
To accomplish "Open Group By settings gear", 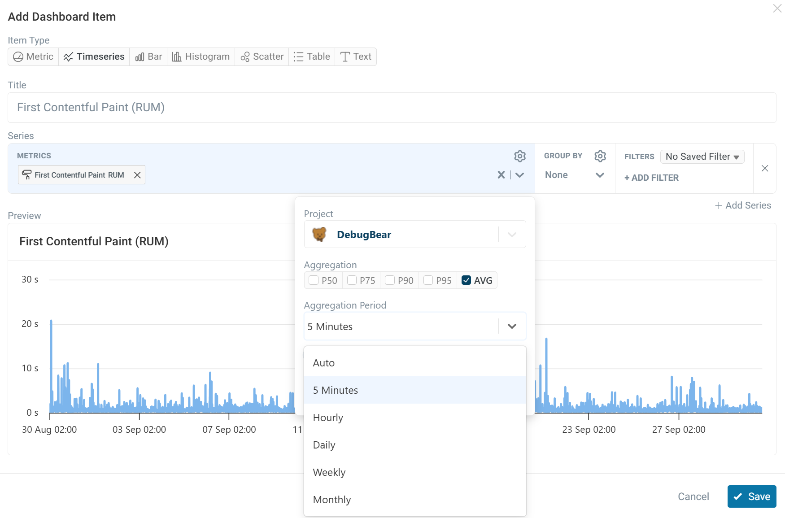I will 600,156.
